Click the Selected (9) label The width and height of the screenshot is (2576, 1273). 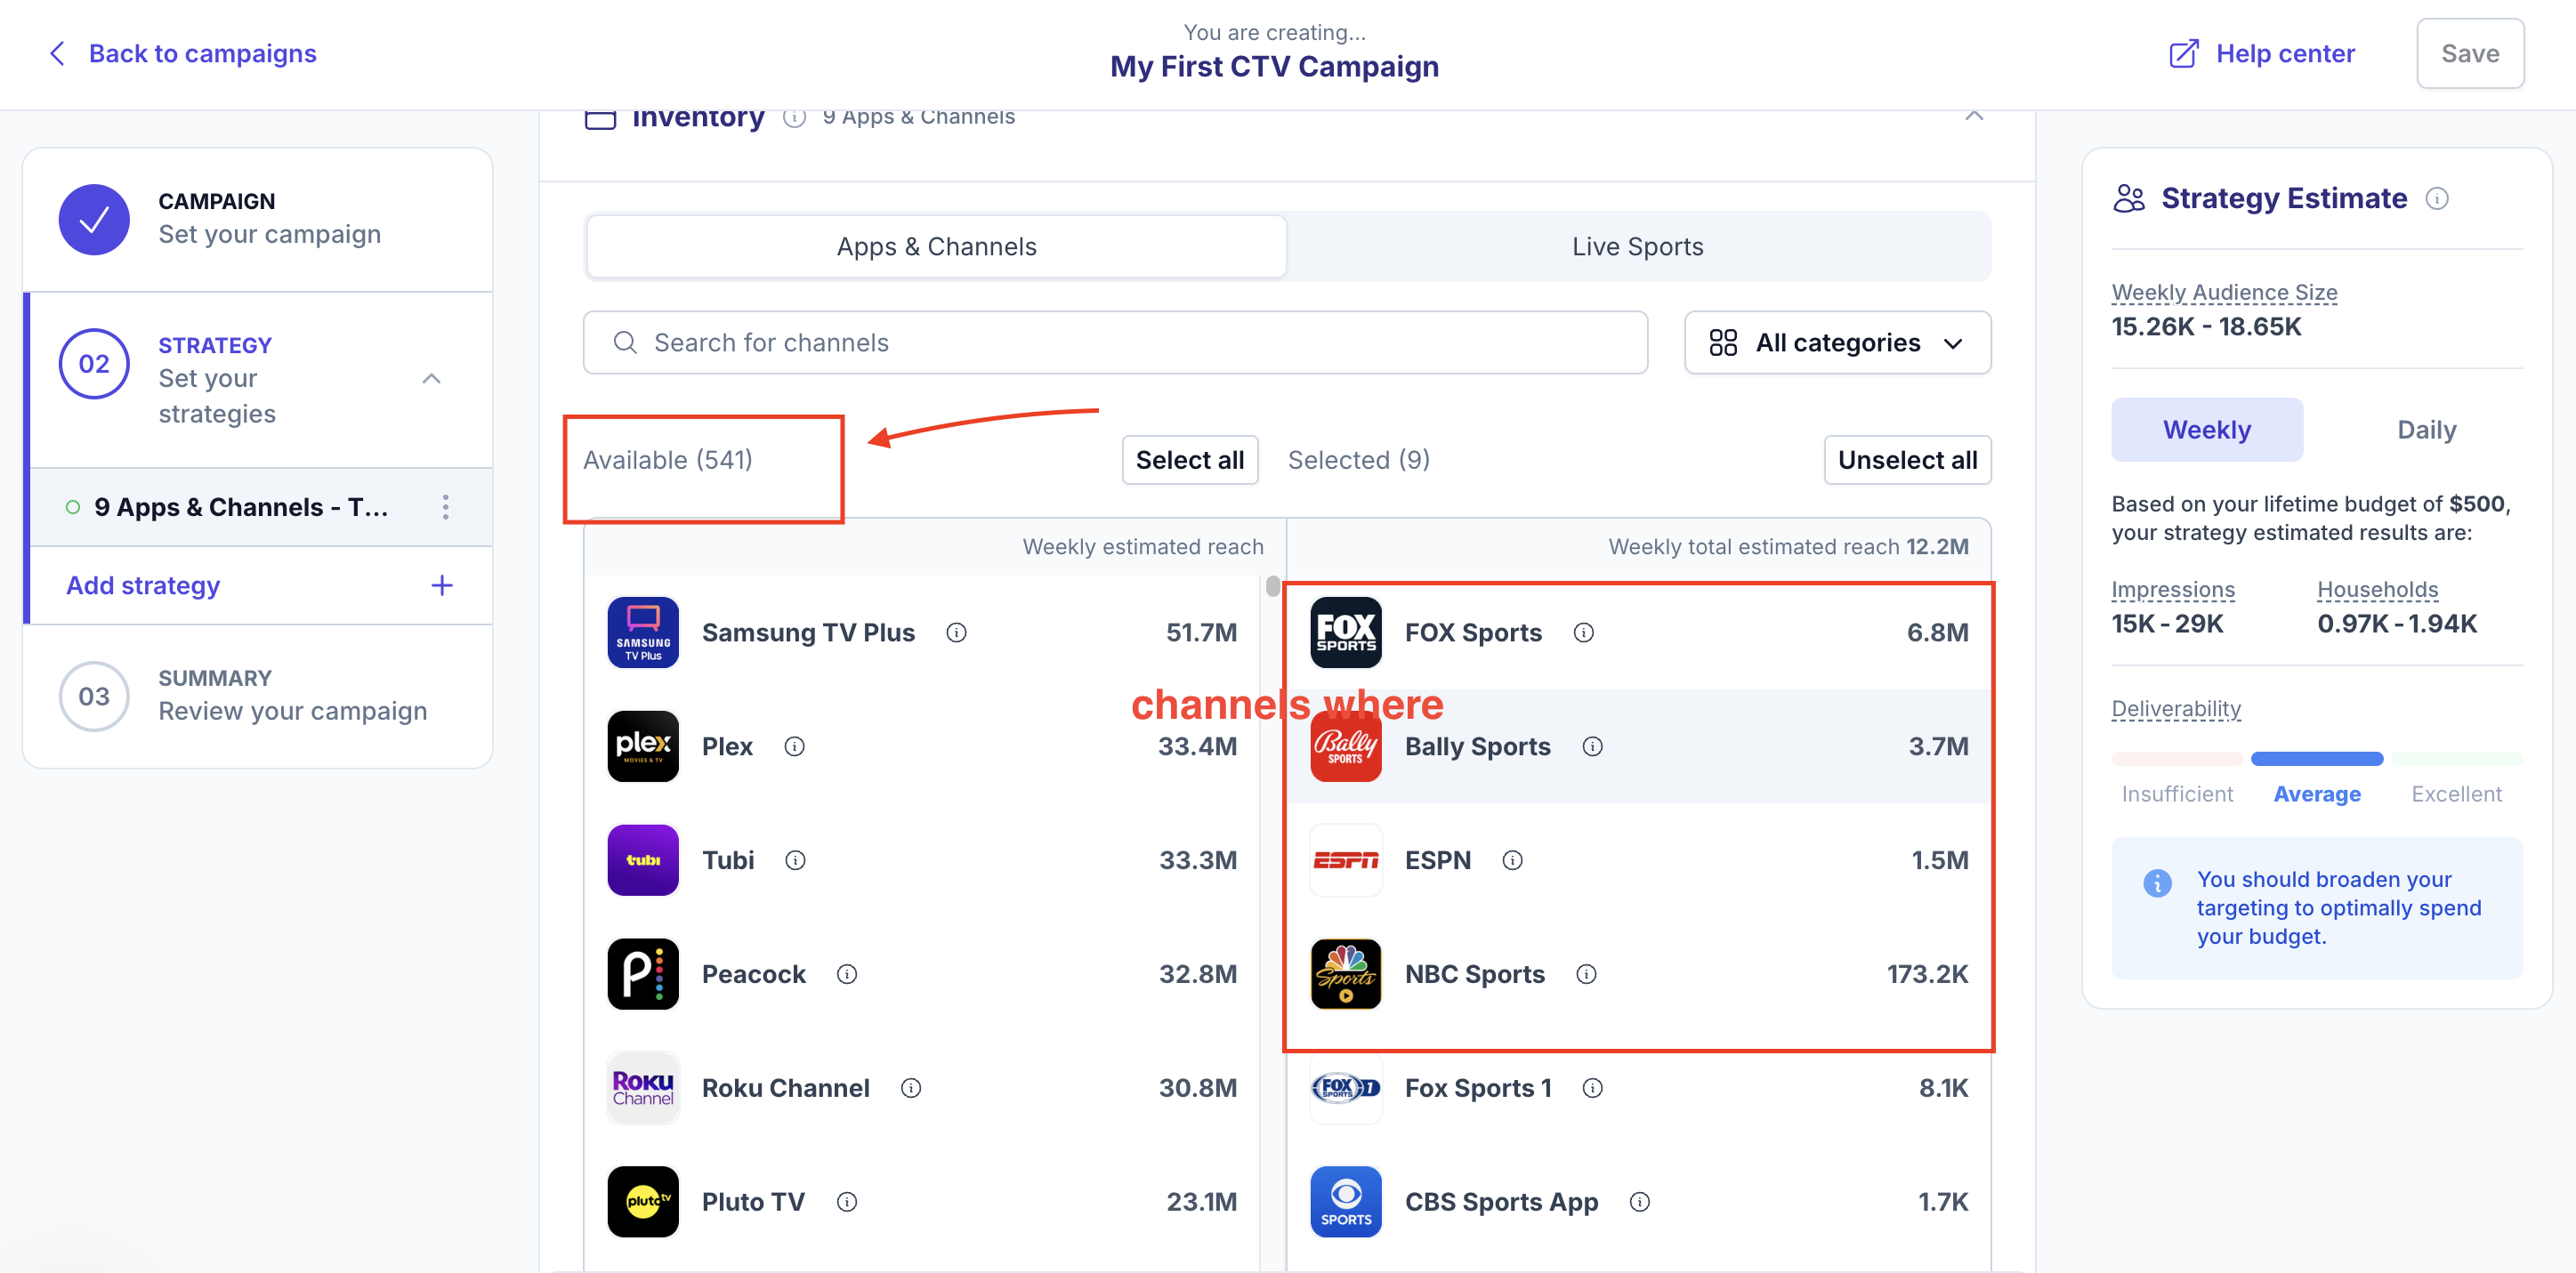tap(1358, 460)
